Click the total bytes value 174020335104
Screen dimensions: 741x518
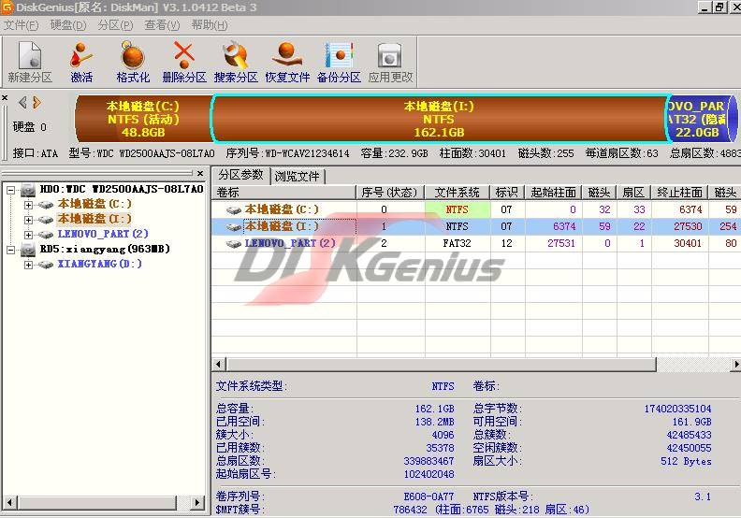(x=677, y=409)
